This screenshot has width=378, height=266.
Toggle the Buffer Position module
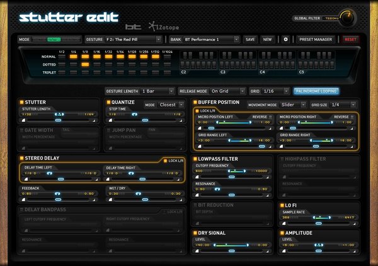tap(195, 102)
